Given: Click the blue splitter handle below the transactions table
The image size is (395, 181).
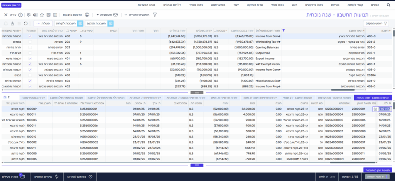Looking at the screenshot, I should click(x=197, y=165).
